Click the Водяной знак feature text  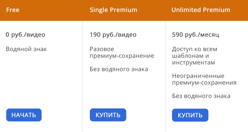[26, 49]
